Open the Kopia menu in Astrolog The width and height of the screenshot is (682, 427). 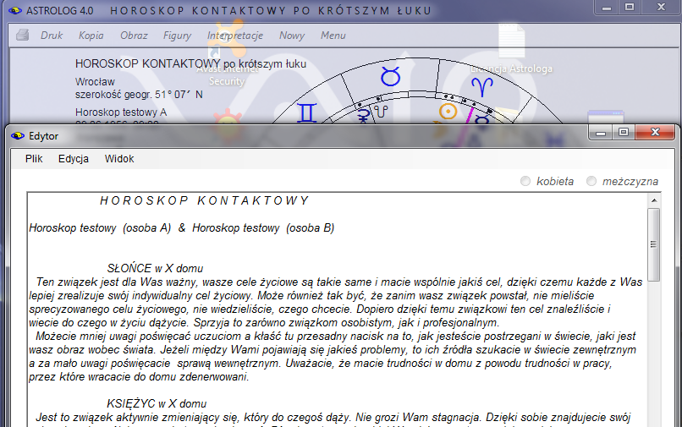tap(91, 36)
